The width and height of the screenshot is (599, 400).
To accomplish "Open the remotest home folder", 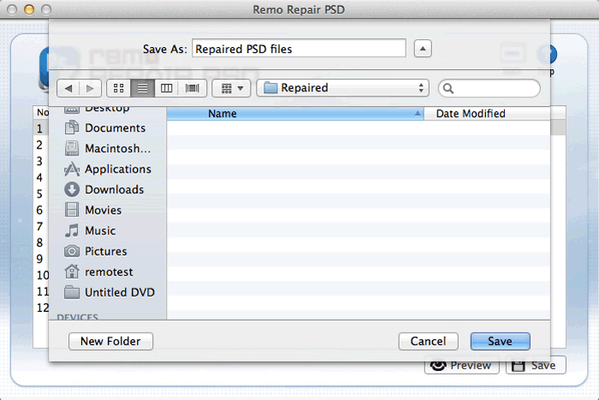I will 109,272.
